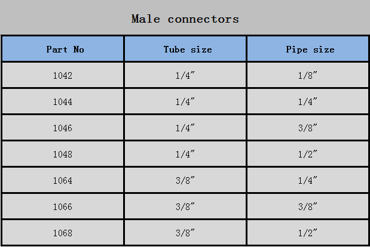The height and width of the screenshot is (247, 370).
Task: Select the tube size for part 1042
Action: (x=185, y=76)
